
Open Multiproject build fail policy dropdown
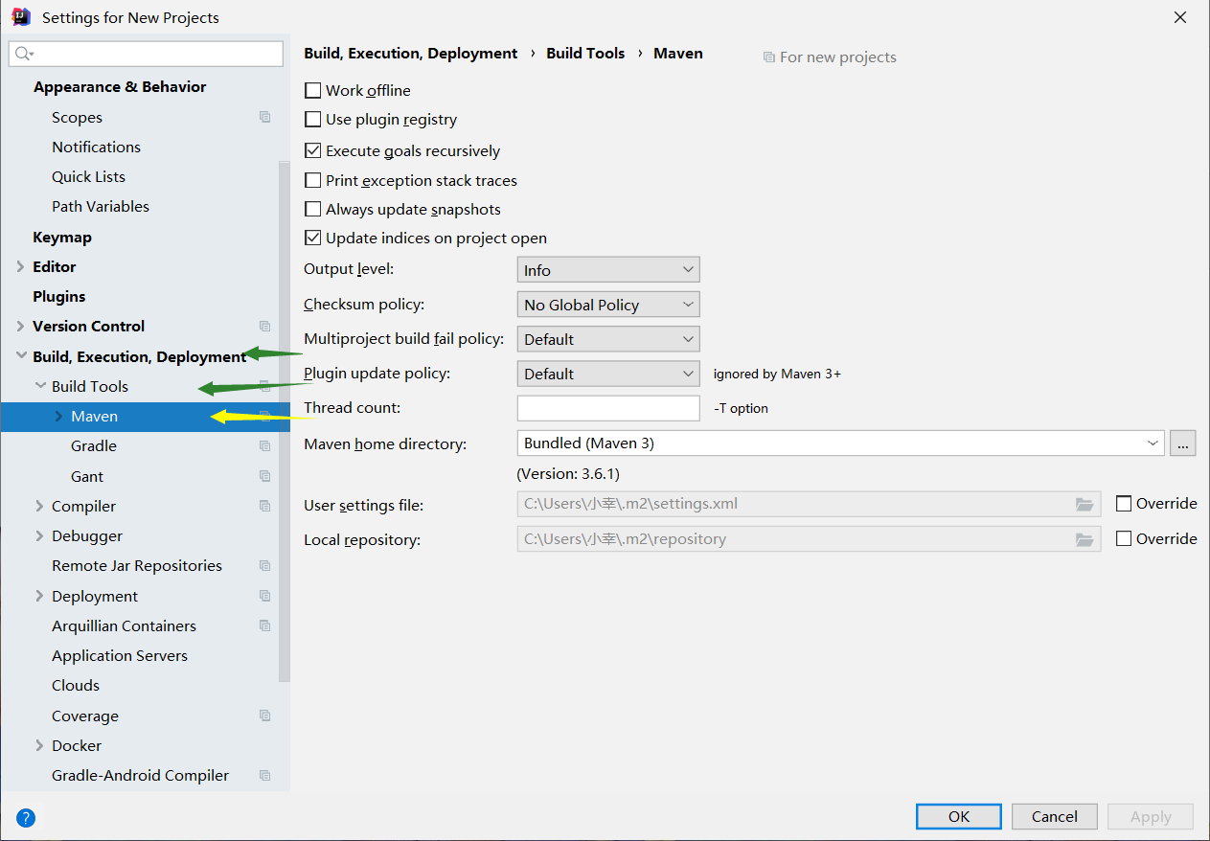click(608, 339)
